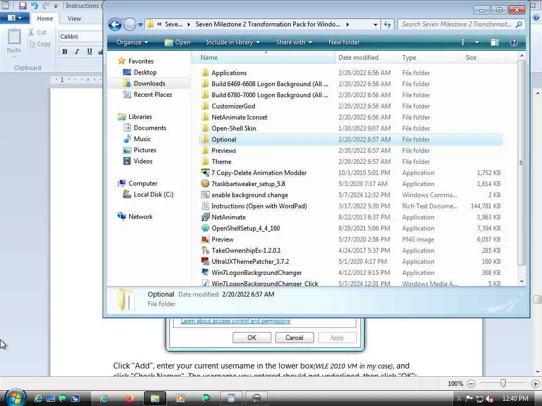Image resolution: width=542 pixels, height=406 pixels.
Task: Switch to the WordPad Home tab
Action: [x=45, y=19]
